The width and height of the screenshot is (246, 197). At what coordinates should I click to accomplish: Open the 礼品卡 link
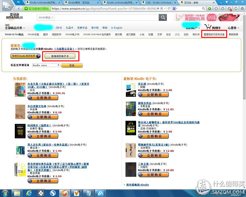tap(70, 28)
